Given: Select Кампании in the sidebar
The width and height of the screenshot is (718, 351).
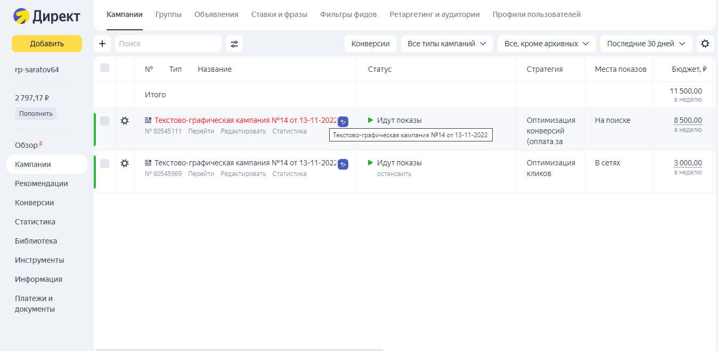Looking at the screenshot, I should 47,164.
